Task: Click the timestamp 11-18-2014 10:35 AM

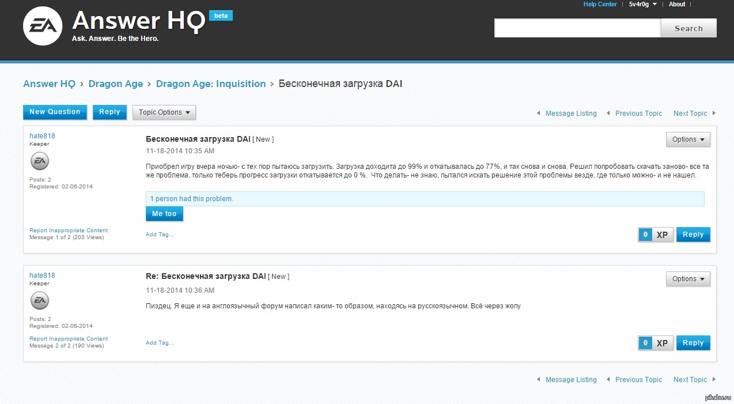Action: tap(180, 151)
